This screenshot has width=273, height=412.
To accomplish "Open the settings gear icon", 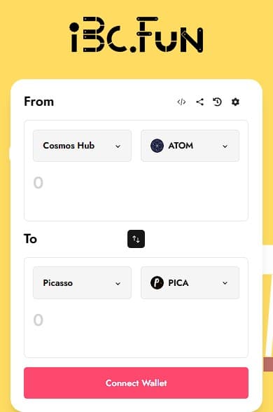I will pos(235,102).
